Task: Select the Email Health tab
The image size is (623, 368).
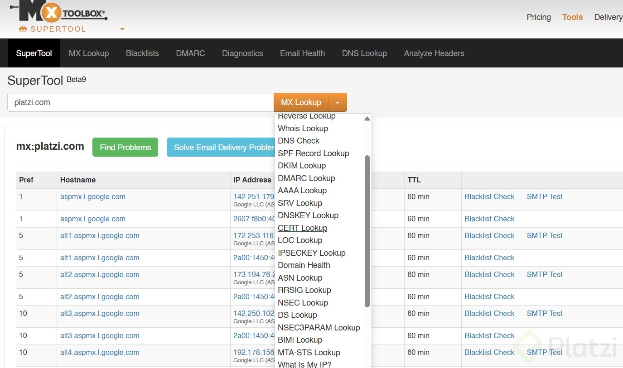Action: [x=302, y=53]
